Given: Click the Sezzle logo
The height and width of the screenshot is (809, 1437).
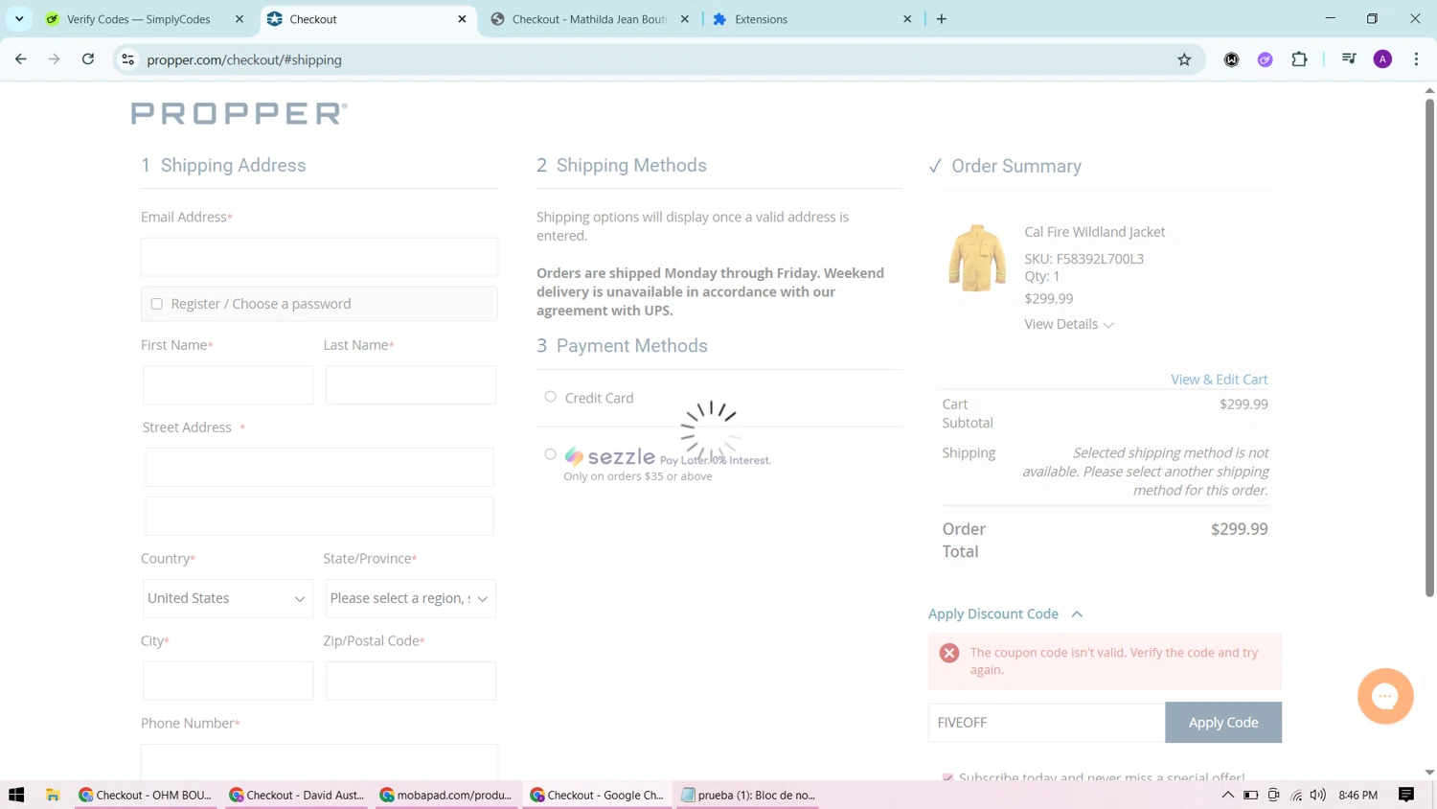Looking at the screenshot, I should pyautogui.click(x=610, y=456).
